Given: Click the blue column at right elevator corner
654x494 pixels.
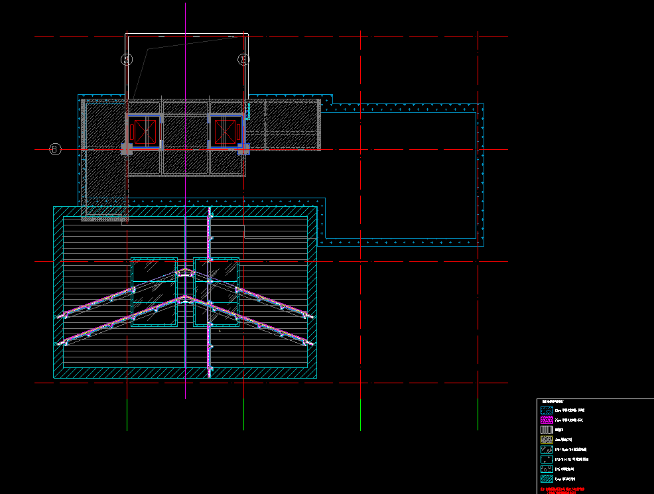Looking at the screenshot, I should pyautogui.click(x=243, y=149).
